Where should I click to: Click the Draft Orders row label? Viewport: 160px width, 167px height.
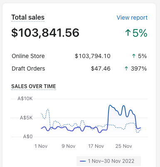pyautogui.click(x=28, y=68)
